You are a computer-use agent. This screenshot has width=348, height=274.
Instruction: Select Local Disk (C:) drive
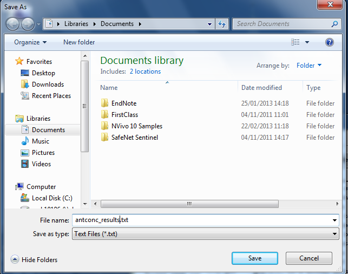[52, 198]
